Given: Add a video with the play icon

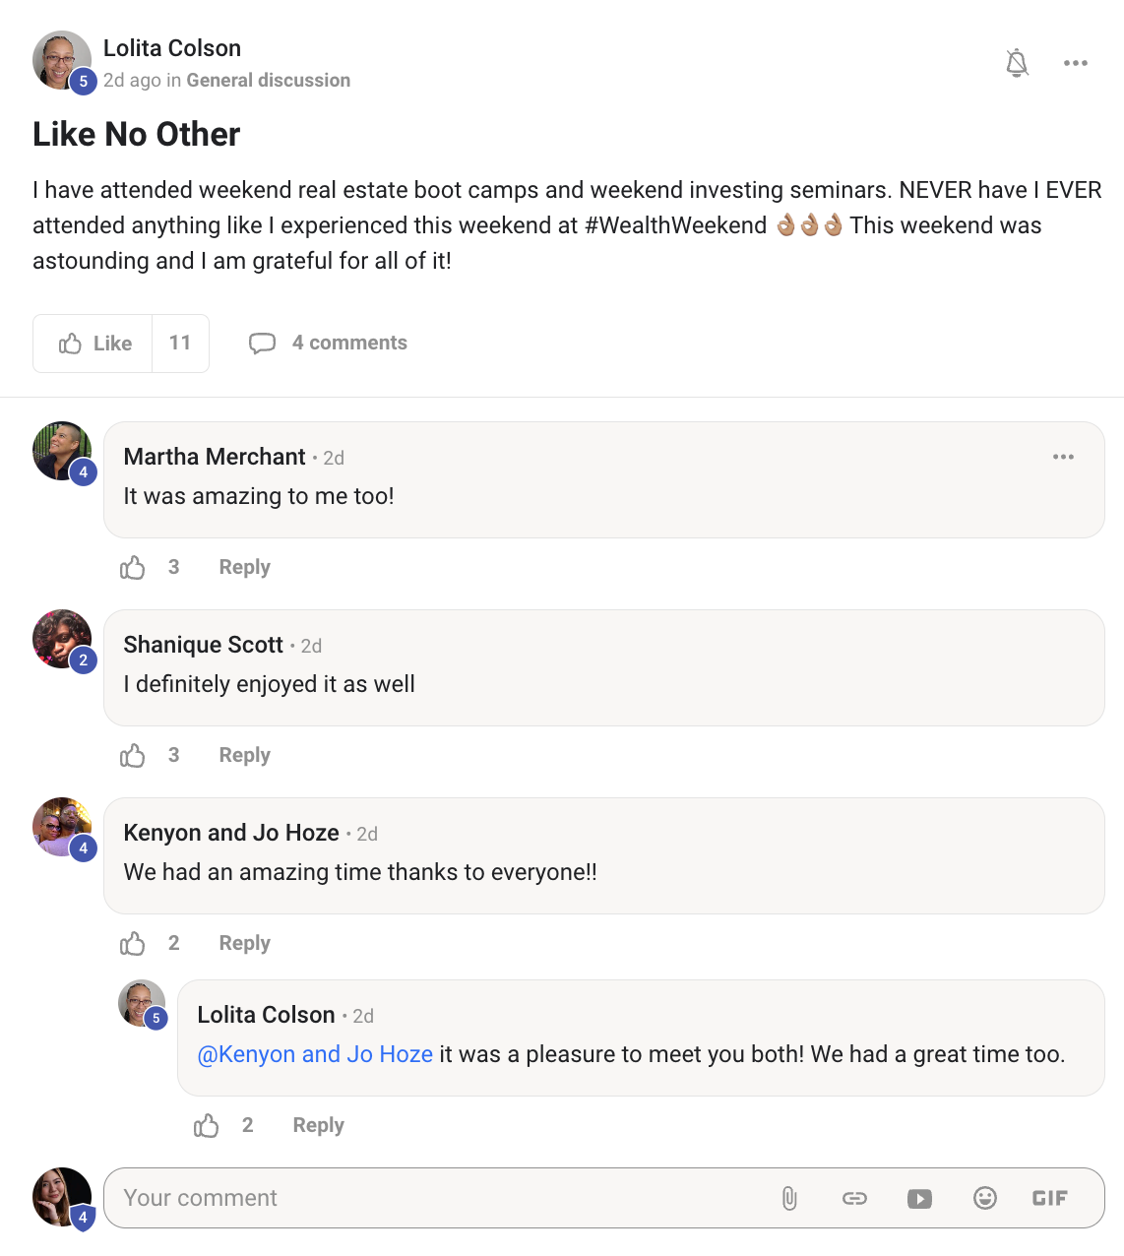Looking at the screenshot, I should [x=919, y=1199].
